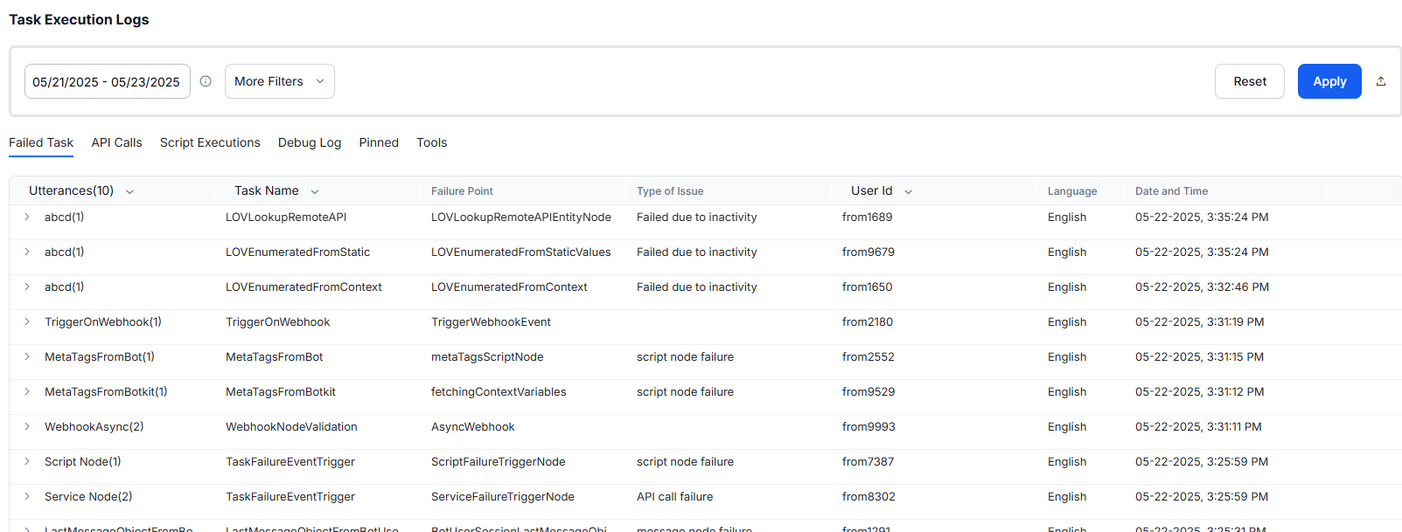The width and height of the screenshot is (1402, 532).
Task: Click the Reset button
Action: click(1250, 81)
